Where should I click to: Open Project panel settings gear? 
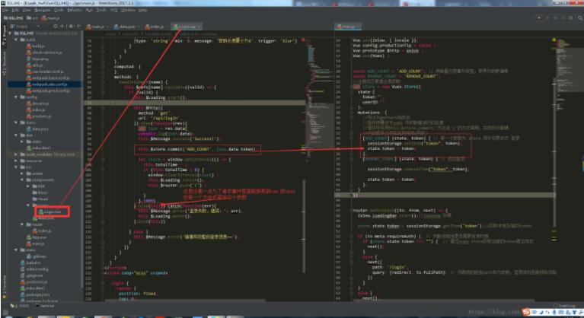coord(71,27)
